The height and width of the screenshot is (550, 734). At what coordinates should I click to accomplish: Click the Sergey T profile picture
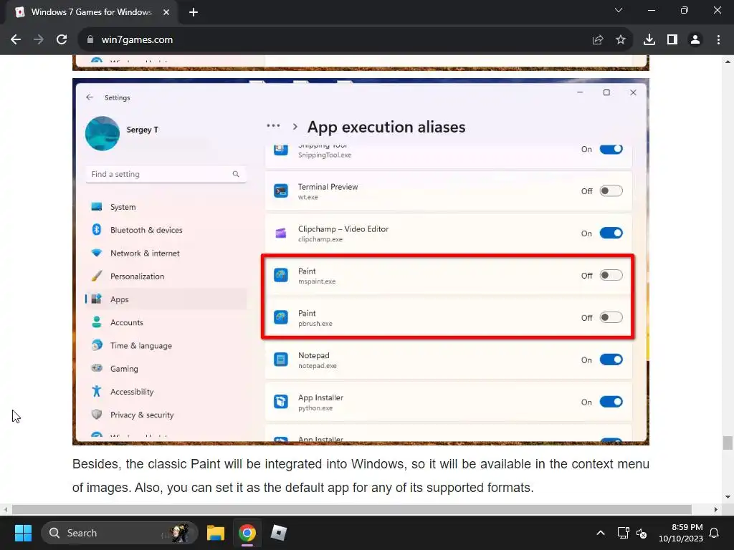point(103,133)
